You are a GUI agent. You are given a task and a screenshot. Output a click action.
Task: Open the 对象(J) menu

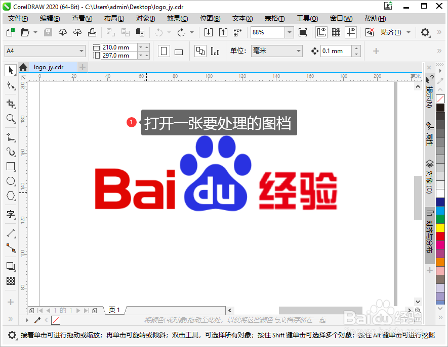coord(145,19)
